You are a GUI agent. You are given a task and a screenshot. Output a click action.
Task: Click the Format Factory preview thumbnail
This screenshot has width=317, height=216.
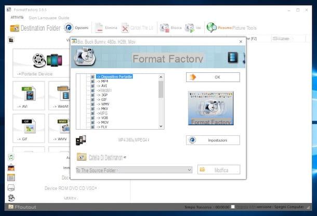click(211, 108)
